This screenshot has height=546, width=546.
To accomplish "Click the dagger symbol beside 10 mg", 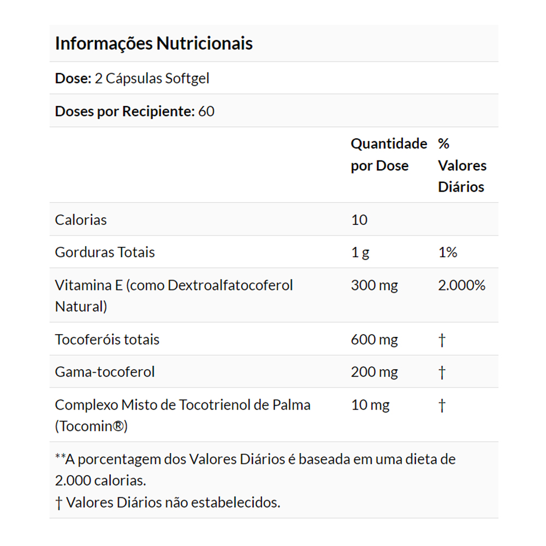I will [442, 405].
